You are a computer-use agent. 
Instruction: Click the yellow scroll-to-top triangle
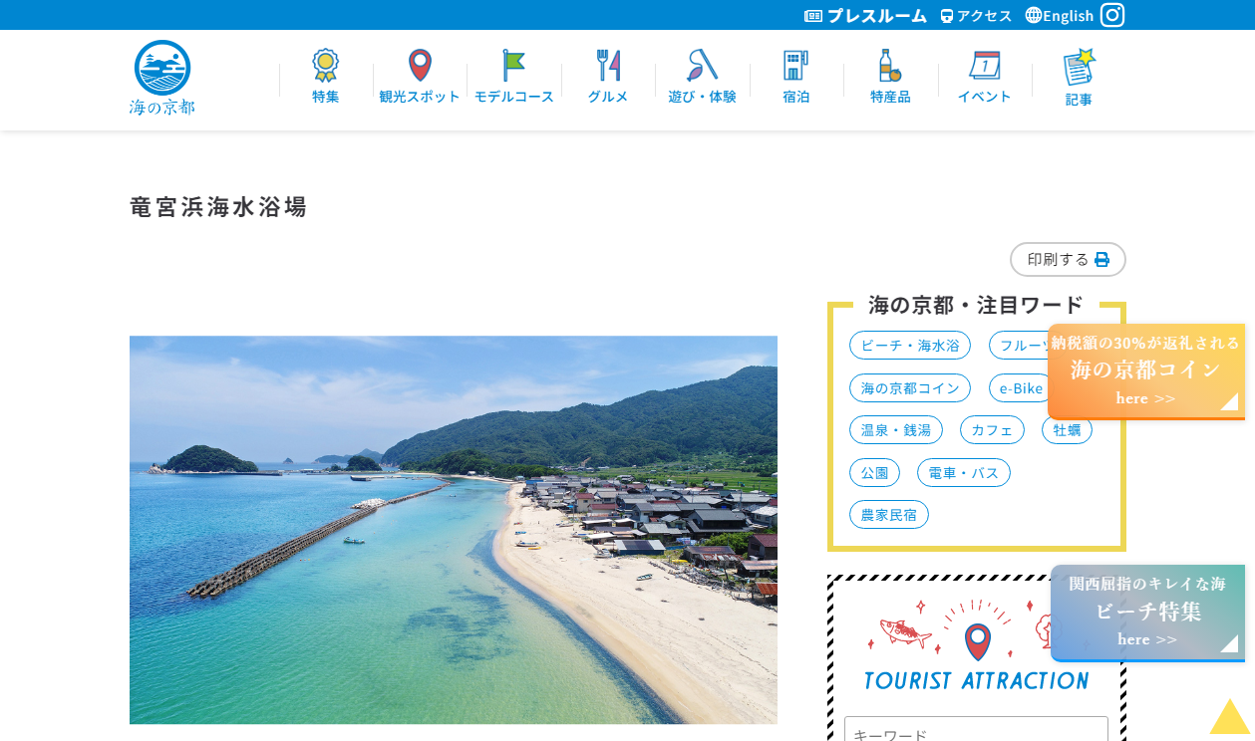click(x=1230, y=718)
